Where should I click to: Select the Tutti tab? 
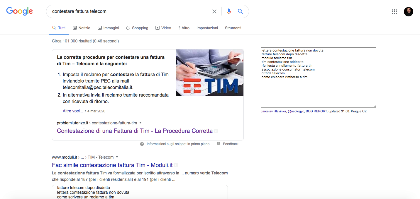click(x=59, y=28)
